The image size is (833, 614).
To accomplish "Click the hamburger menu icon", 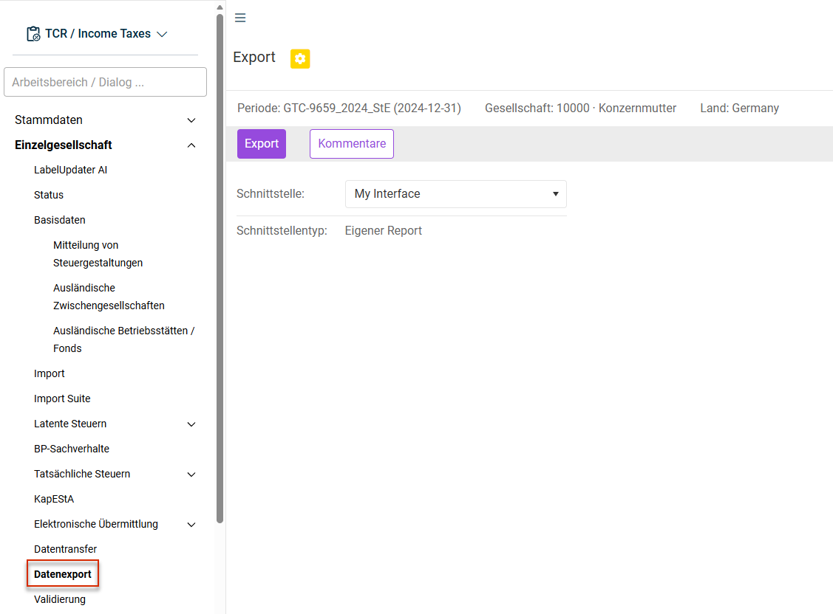I will coord(240,18).
